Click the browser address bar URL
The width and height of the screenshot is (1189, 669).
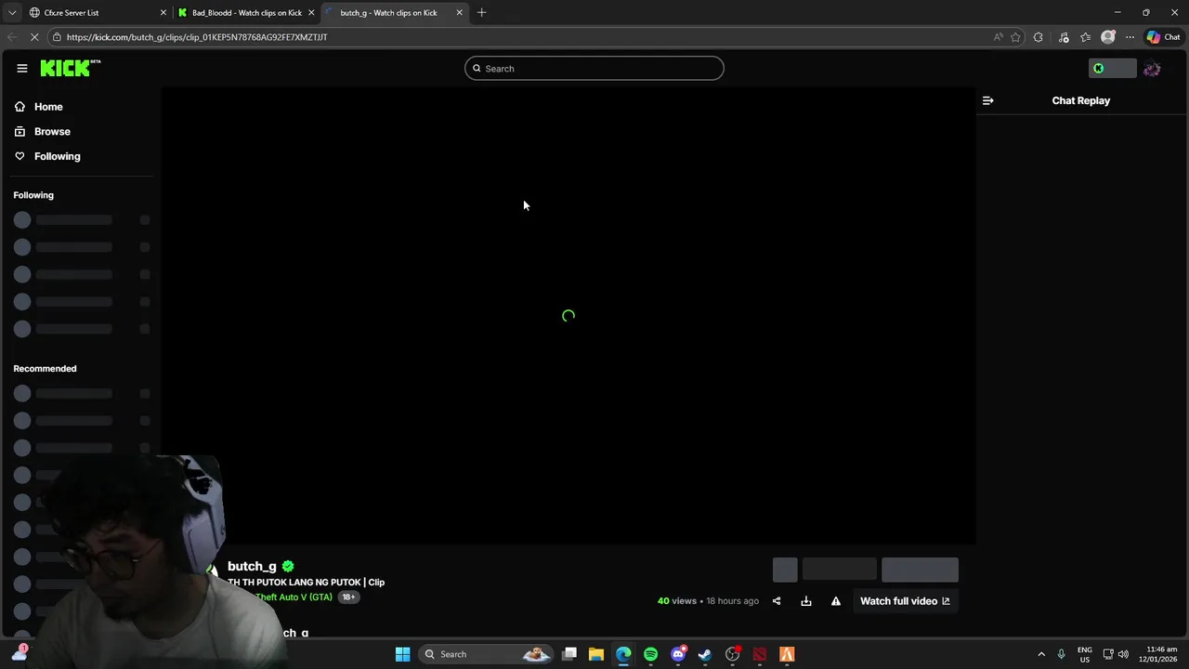(197, 37)
